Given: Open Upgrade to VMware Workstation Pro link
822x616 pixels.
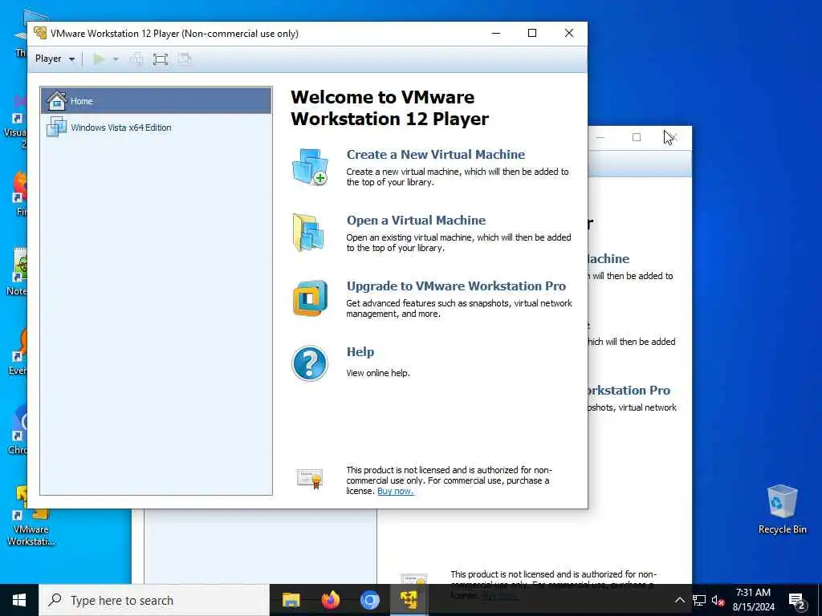Looking at the screenshot, I should 456,286.
